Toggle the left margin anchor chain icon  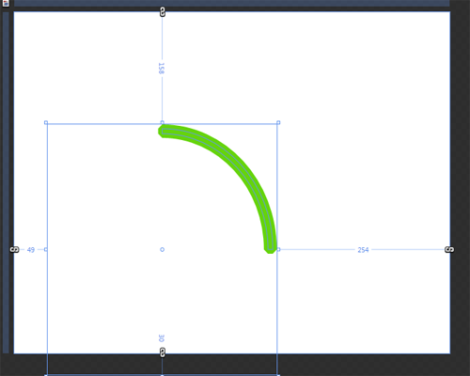click(x=14, y=249)
